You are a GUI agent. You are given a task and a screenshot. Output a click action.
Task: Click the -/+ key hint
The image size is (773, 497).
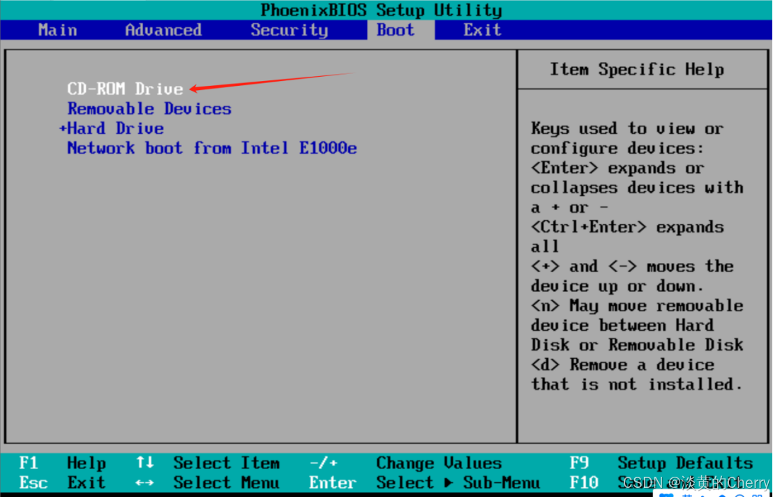pyautogui.click(x=324, y=463)
